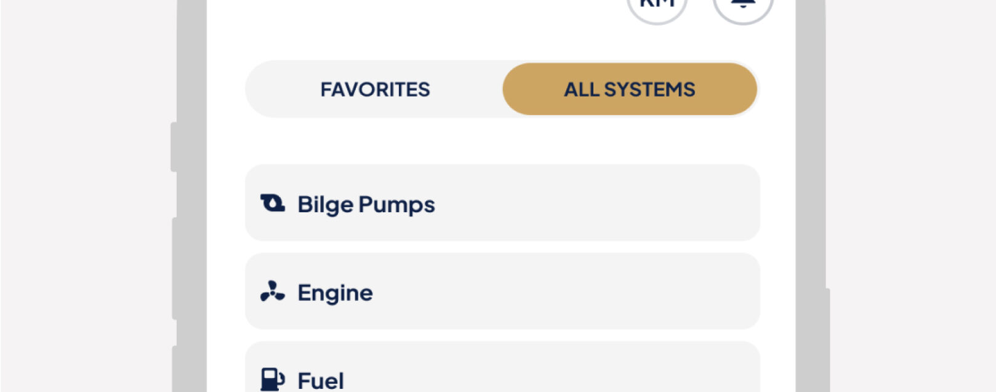
Task: Open the Bilge Pumps system card
Action: pyautogui.click(x=502, y=203)
